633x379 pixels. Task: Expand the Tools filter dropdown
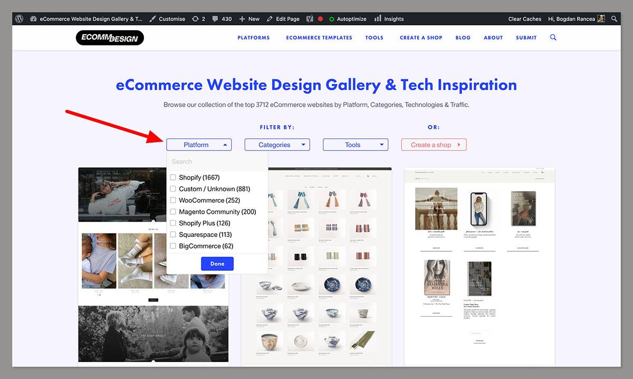point(355,144)
